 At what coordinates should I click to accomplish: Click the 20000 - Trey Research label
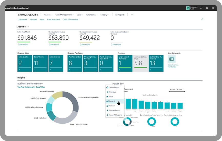point(38,98)
